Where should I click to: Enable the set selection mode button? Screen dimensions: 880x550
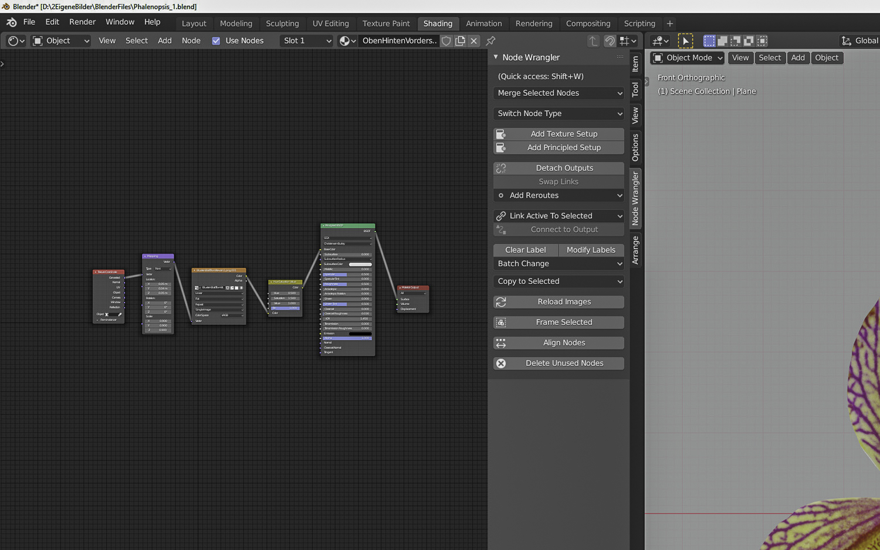tap(709, 41)
